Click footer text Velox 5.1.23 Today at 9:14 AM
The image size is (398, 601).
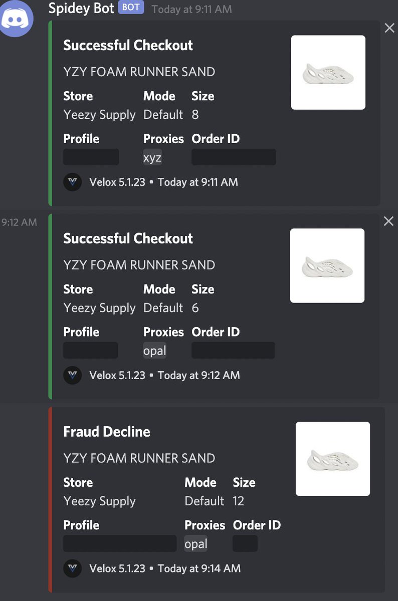pos(165,568)
